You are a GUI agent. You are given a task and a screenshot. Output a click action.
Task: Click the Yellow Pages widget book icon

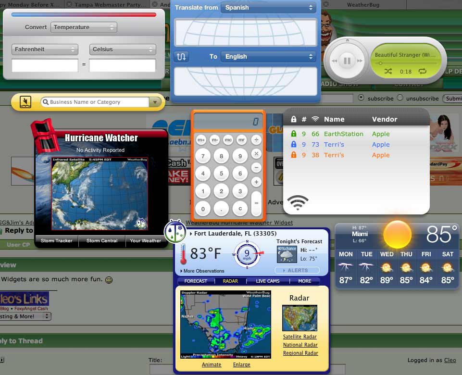25,102
